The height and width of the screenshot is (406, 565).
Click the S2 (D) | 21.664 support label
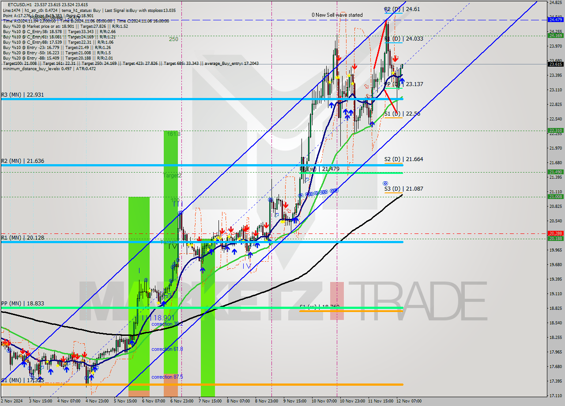tap(403, 159)
